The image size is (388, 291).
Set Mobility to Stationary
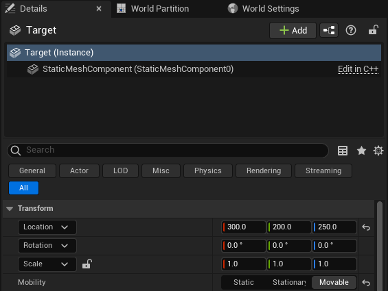(289, 282)
